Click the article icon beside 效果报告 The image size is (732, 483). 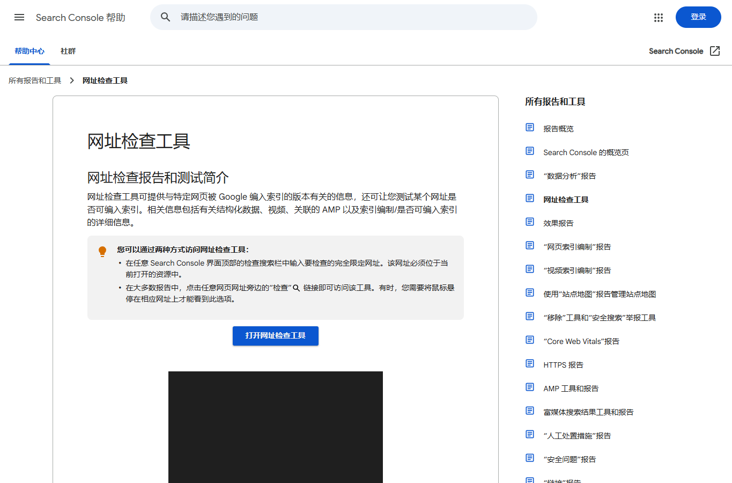click(x=530, y=222)
